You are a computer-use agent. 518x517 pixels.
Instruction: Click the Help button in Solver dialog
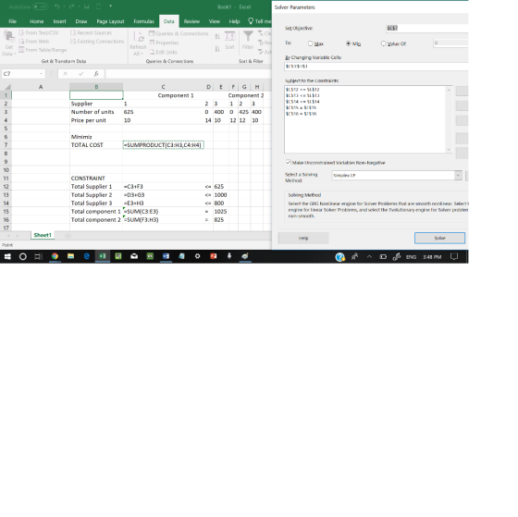tap(303, 238)
